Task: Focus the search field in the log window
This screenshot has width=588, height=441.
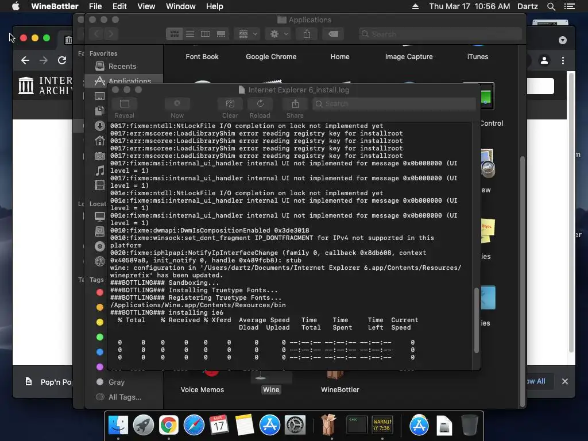Action: (394, 104)
